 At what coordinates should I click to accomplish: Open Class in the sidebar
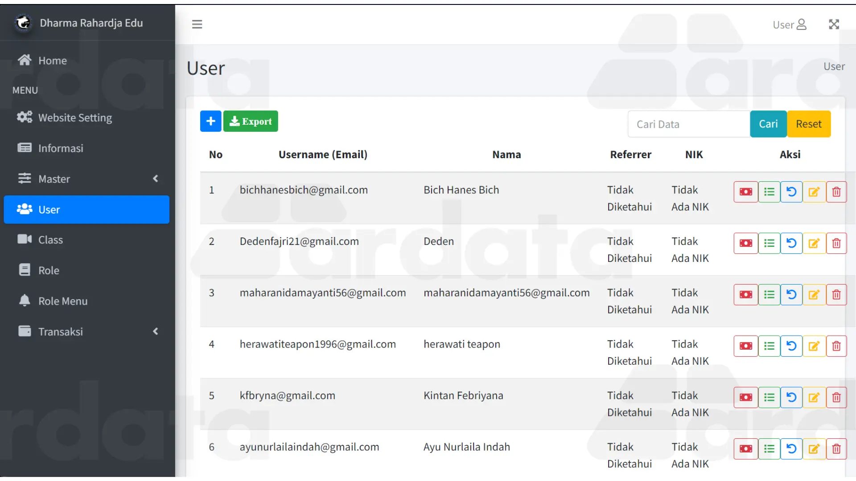click(86, 240)
